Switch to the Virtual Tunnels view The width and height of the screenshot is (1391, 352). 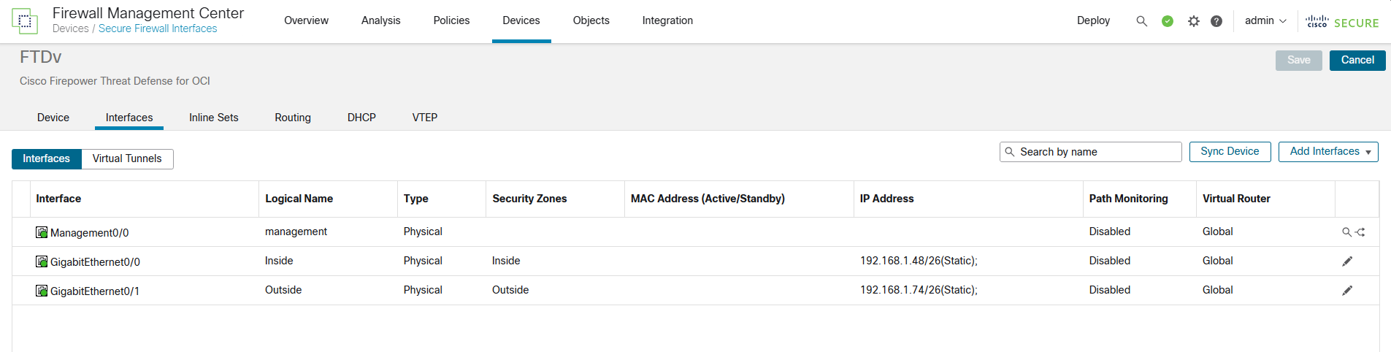tap(127, 158)
